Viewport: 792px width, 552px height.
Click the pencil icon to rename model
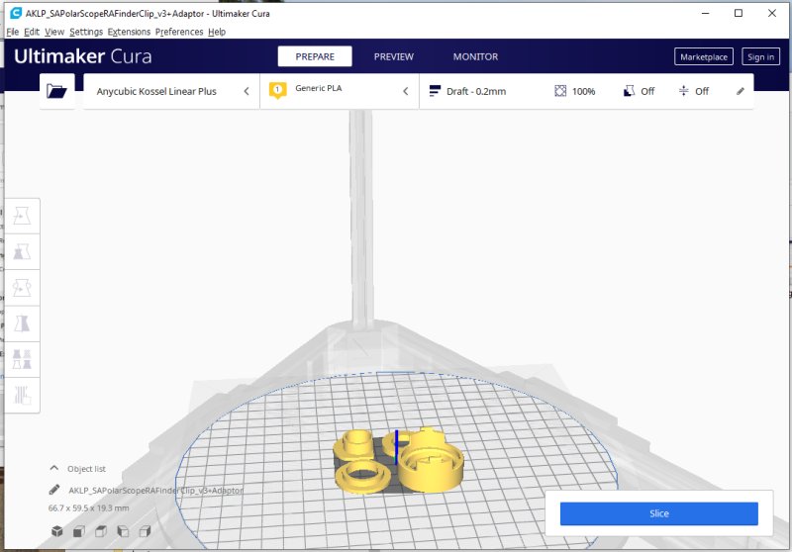[x=54, y=490]
